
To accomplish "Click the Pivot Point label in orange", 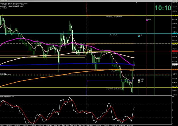I will tap(91, 45).
